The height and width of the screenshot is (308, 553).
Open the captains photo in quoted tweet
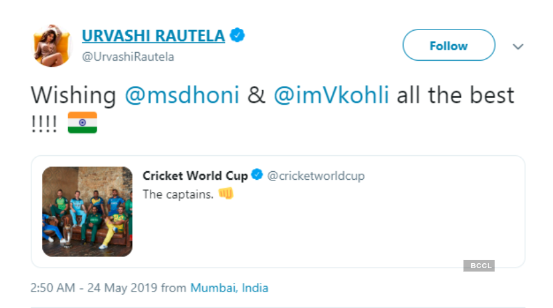pos(87,211)
